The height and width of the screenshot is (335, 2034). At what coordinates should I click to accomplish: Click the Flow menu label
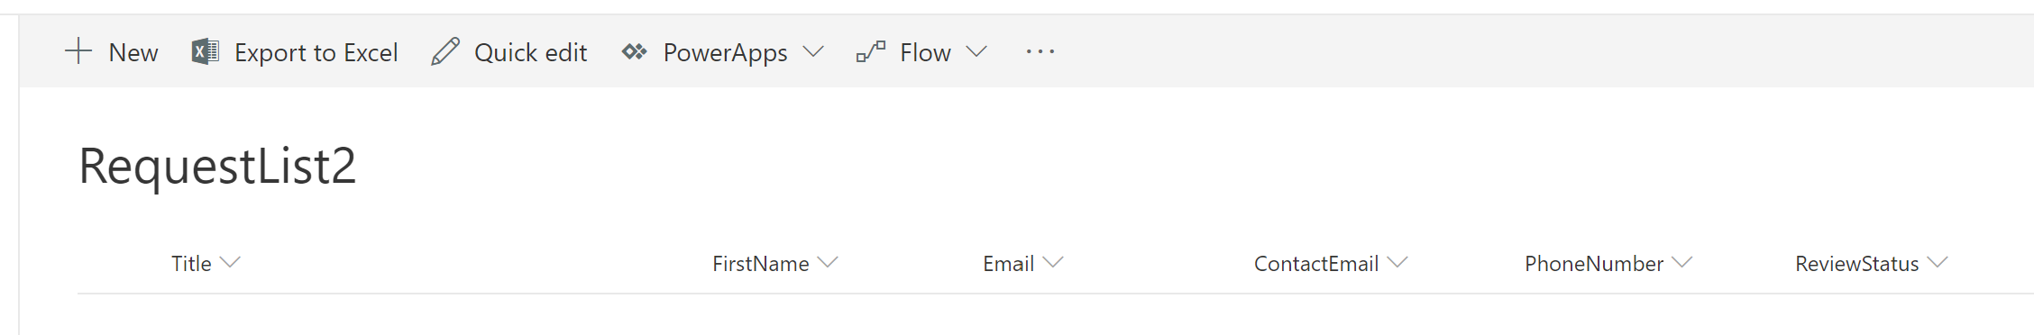(925, 53)
